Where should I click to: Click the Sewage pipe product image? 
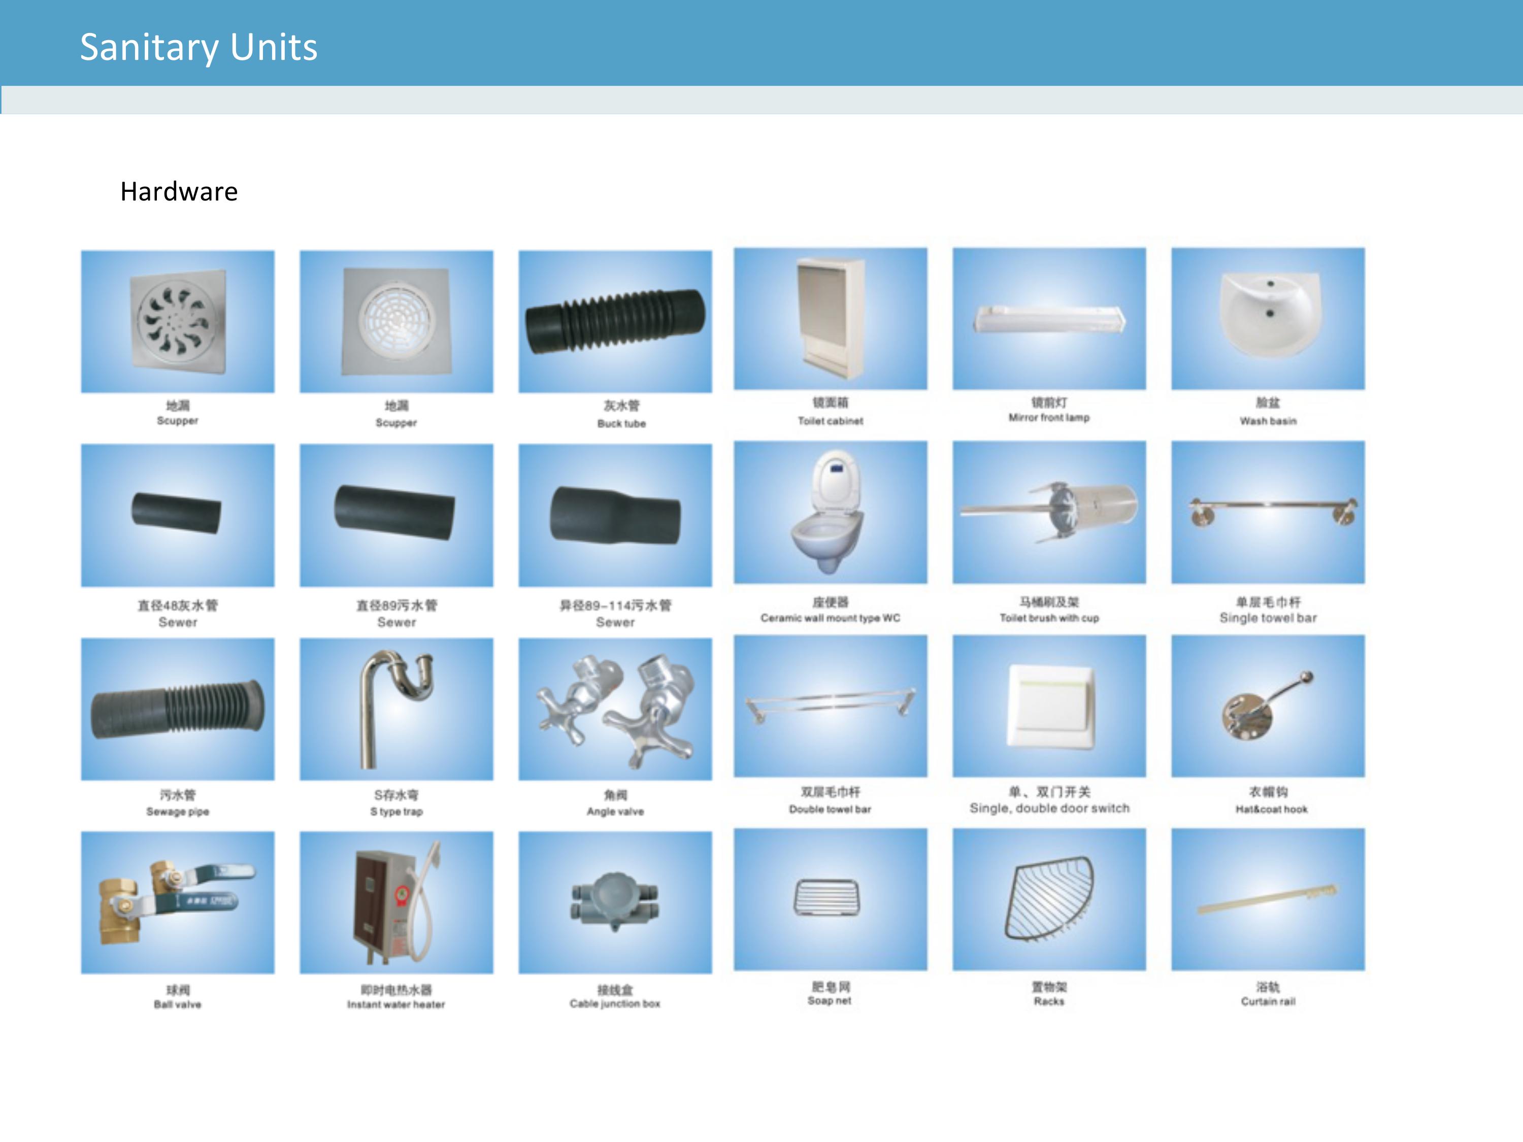coord(178,709)
